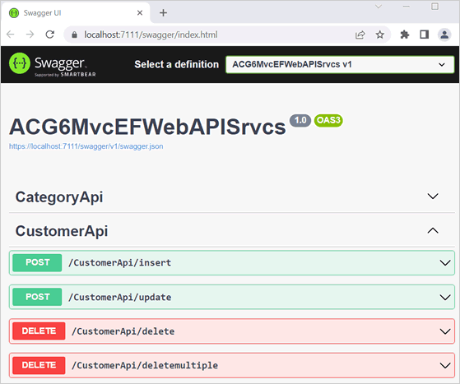Expand the POST /CustomerApi/update operation

(x=232, y=297)
